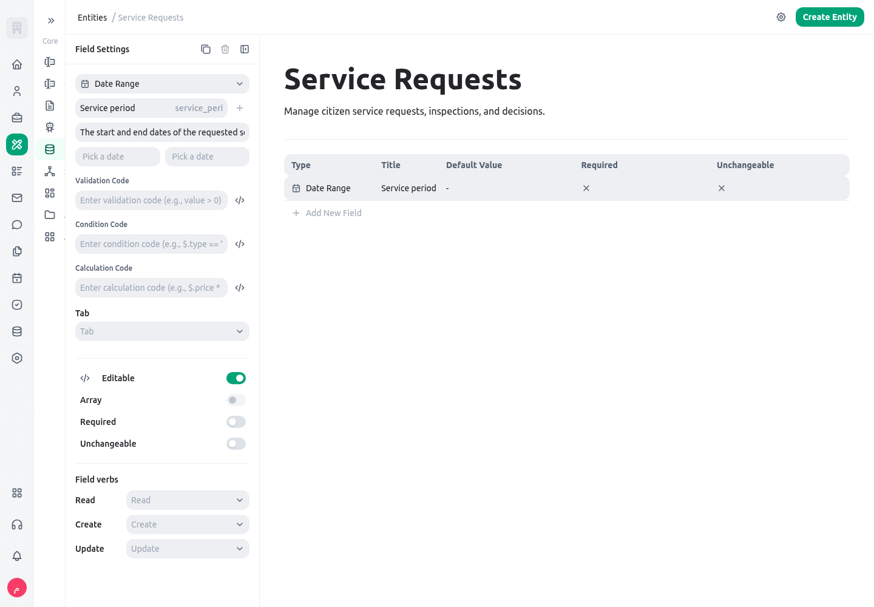Click the first Pick a date field
This screenshot has width=874, height=607.
click(x=118, y=157)
